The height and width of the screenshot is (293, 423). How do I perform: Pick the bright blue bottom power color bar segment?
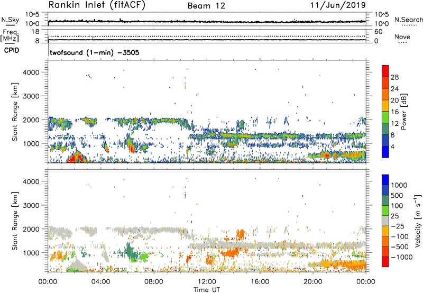(385, 152)
